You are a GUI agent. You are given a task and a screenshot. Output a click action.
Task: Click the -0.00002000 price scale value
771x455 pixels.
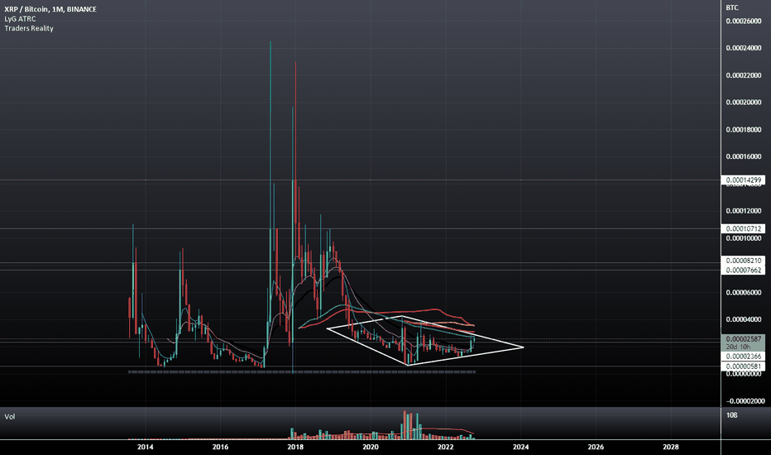click(x=744, y=401)
